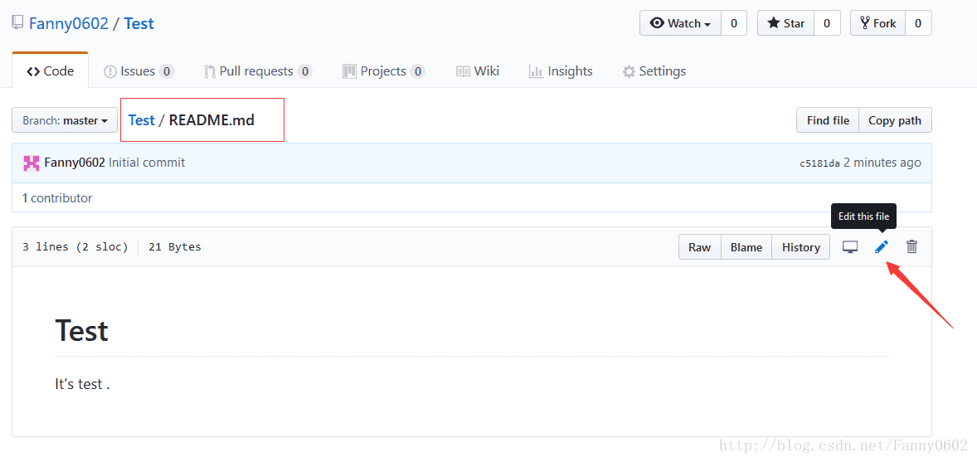Click Fanny0602's avatar in the commit row

tap(32, 163)
